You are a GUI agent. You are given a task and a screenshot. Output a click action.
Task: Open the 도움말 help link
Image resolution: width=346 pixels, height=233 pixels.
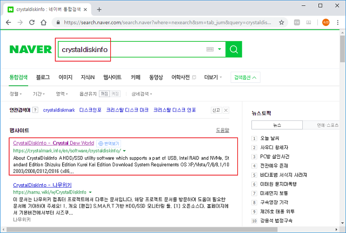pos(222,130)
